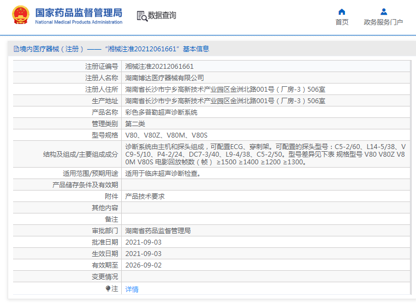416x303 pixels.
Task: Open the 详情 link
Action: [132, 289]
